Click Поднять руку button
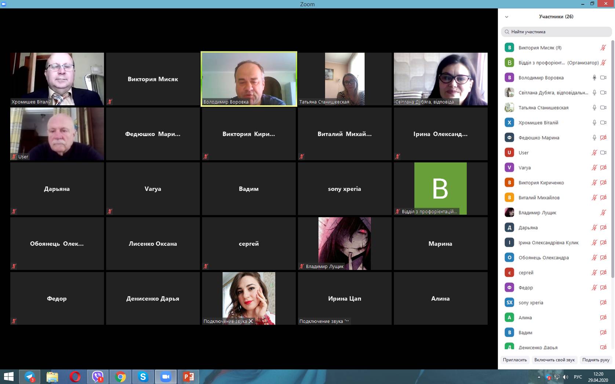Image resolution: width=615 pixels, height=384 pixels. (x=596, y=360)
